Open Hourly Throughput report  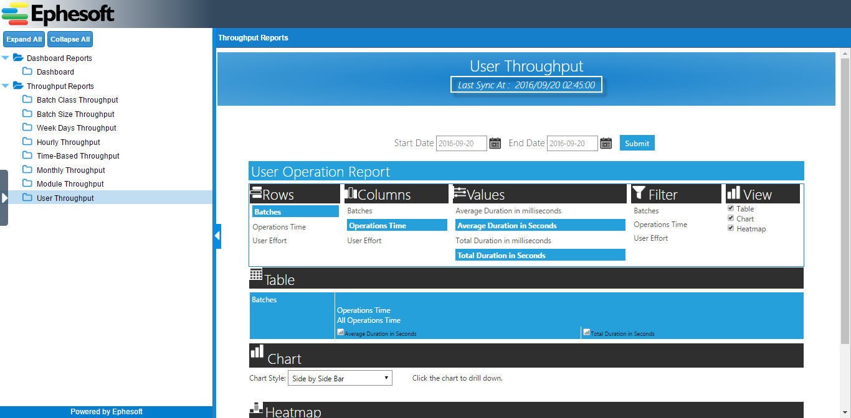click(x=69, y=142)
